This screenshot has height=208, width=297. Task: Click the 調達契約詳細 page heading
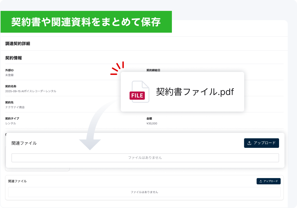point(18,44)
